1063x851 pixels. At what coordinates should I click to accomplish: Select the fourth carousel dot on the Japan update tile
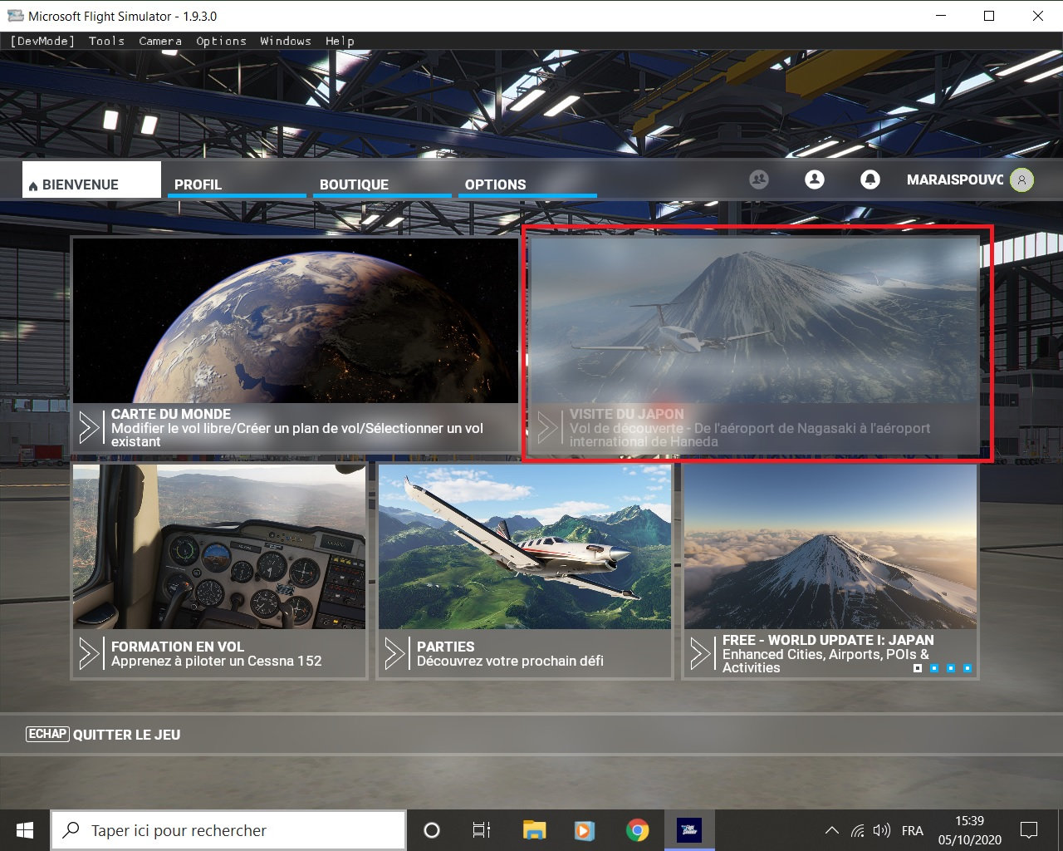967,667
